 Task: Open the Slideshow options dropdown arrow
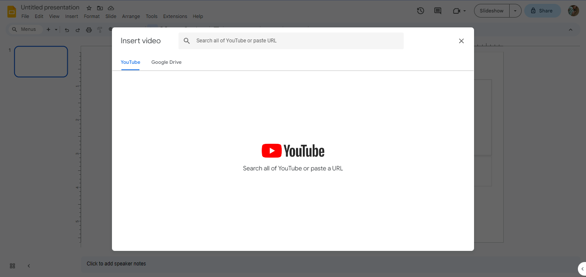click(x=515, y=11)
